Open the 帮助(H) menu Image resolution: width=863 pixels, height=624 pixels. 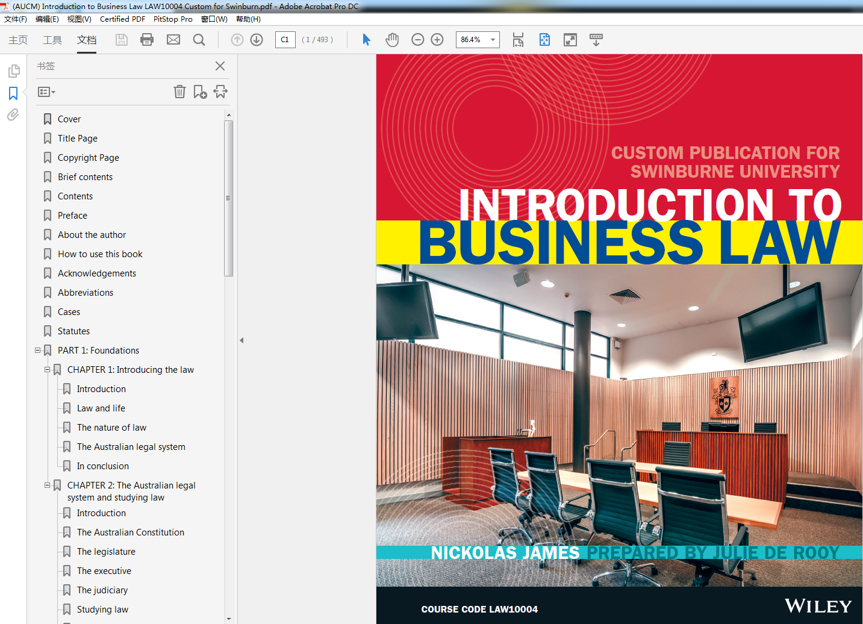coord(248,19)
